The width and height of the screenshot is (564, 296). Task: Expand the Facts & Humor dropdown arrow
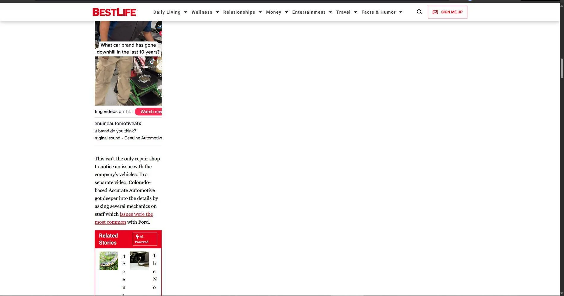(x=400, y=12)
